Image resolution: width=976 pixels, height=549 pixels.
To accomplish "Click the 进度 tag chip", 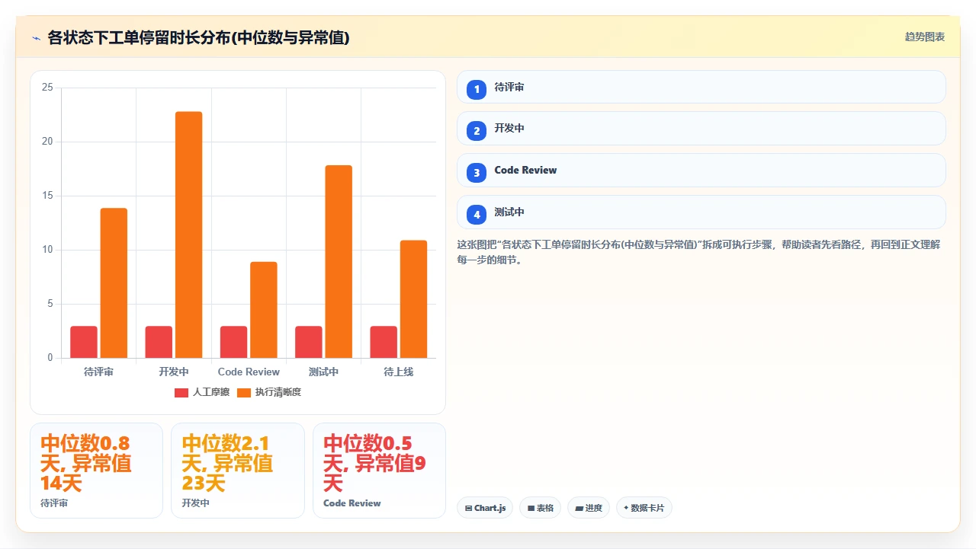I will (x=589, y=508).
